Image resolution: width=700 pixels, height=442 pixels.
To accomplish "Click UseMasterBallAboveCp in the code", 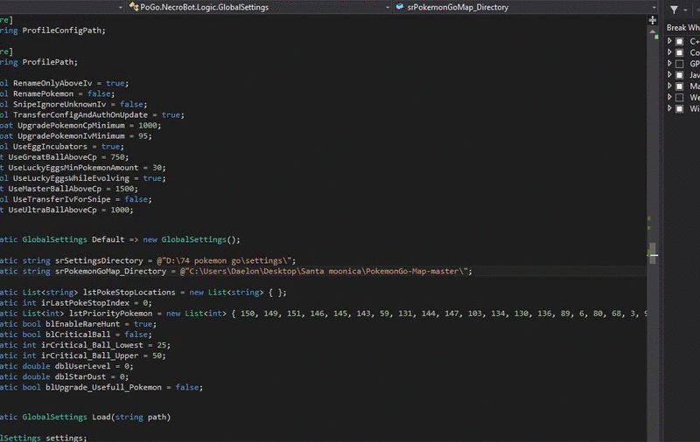I will 55,189.
